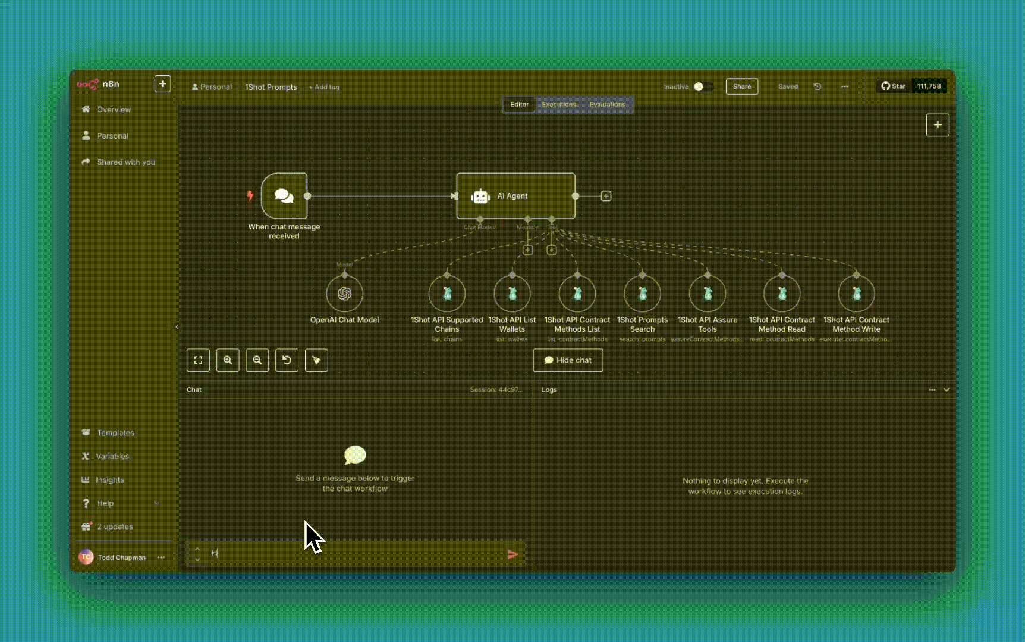Collapse the Logs panel chevron

pos(947,390)
